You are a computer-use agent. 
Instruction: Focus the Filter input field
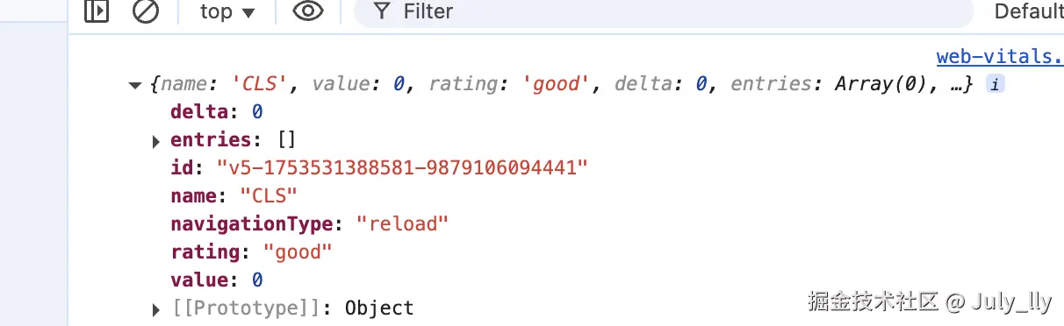[x=664, y=12]
